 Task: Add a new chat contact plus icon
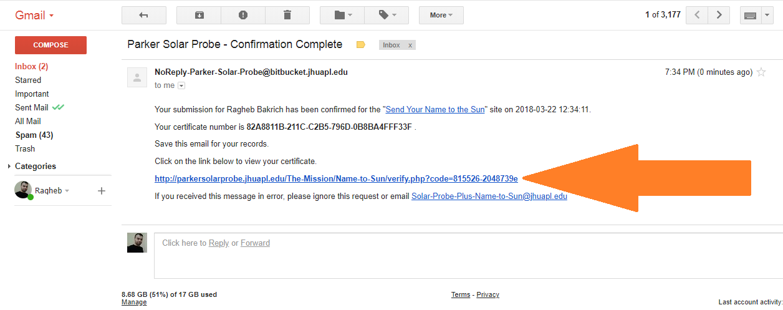[x=102, y=191]
